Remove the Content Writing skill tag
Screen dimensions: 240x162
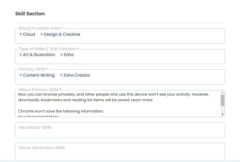point(21,75)
